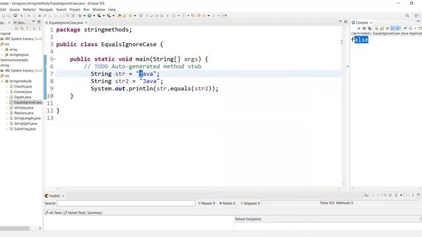
Task: Switch to the Failed Tests tab
Action: click(75, 213)
